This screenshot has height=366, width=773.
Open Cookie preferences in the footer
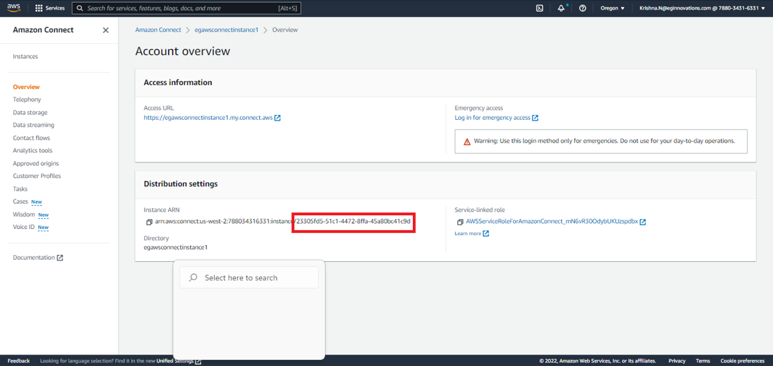(x=742, y=361)
